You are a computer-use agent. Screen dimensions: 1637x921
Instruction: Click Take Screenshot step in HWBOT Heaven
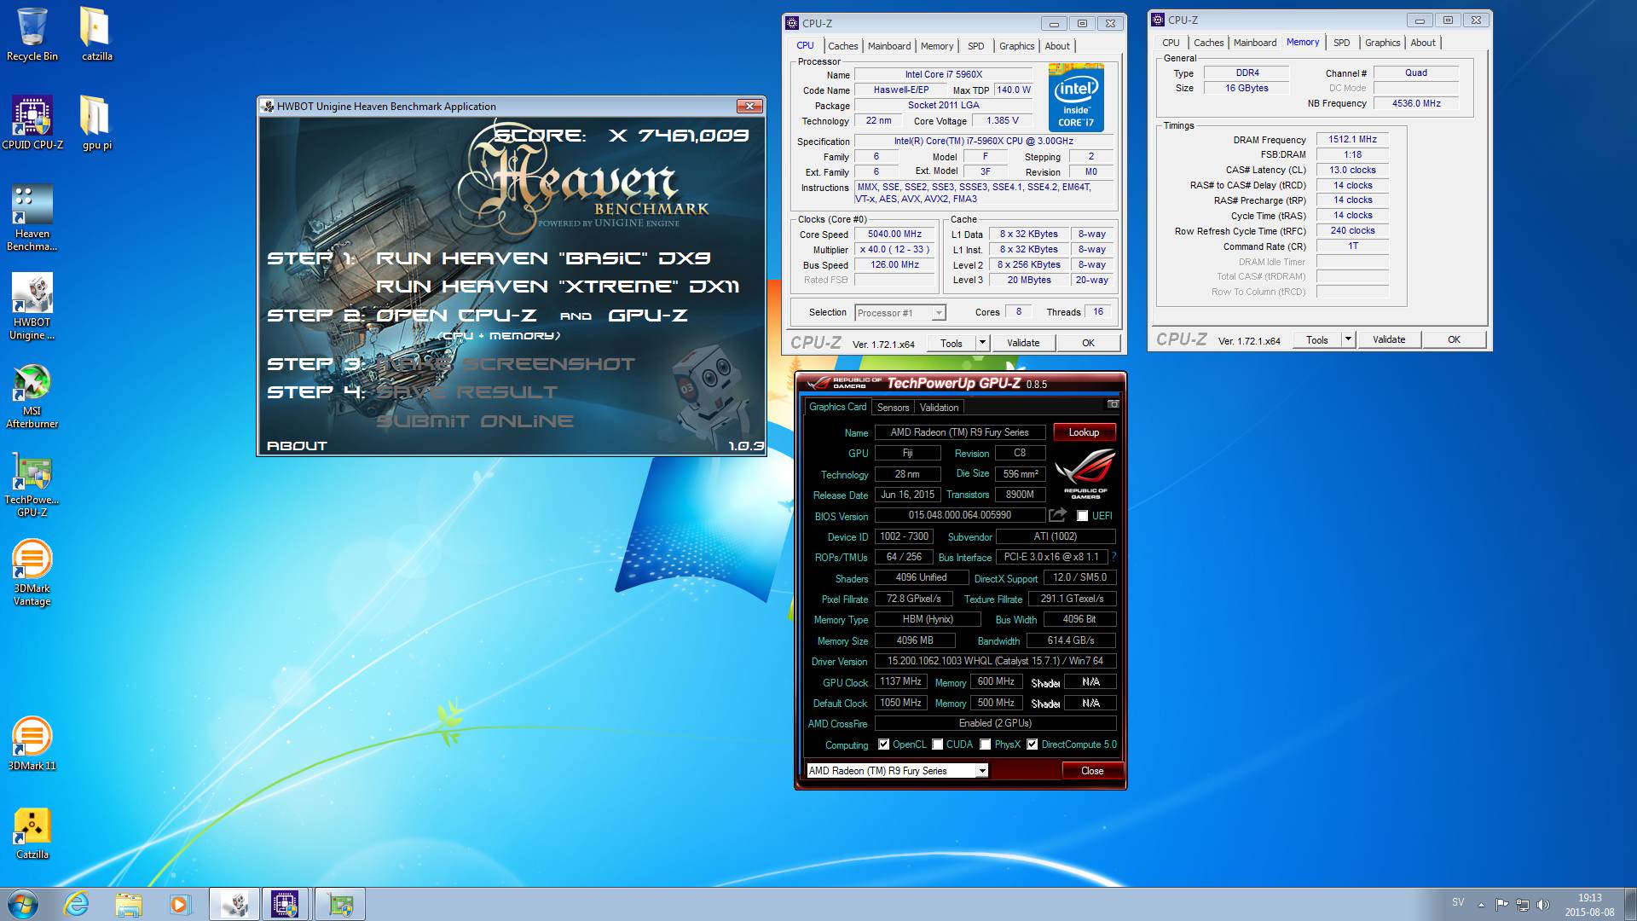pyautogui.click(x=506, y=364)
